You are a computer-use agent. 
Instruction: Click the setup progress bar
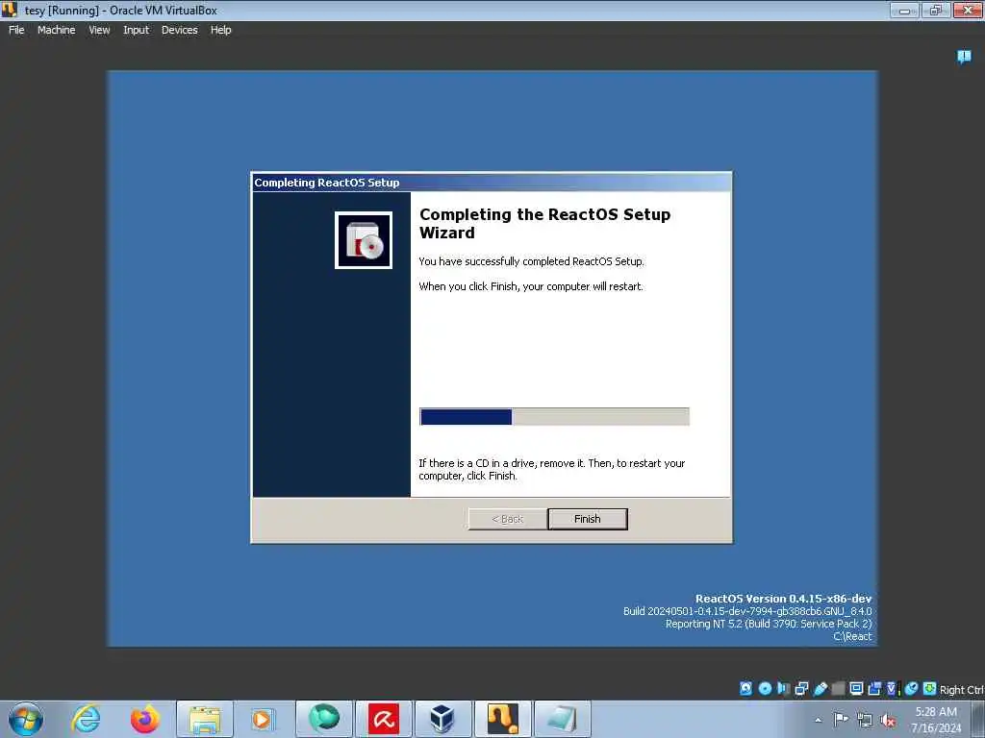point(554,417)
